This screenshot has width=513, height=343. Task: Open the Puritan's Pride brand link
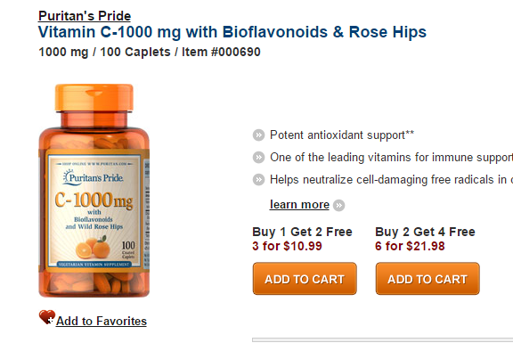(85, 16)
